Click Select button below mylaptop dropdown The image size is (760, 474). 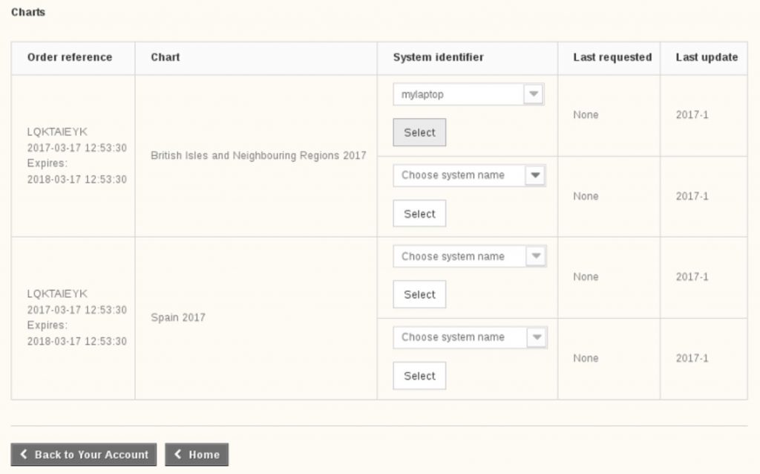coord(419,132)
